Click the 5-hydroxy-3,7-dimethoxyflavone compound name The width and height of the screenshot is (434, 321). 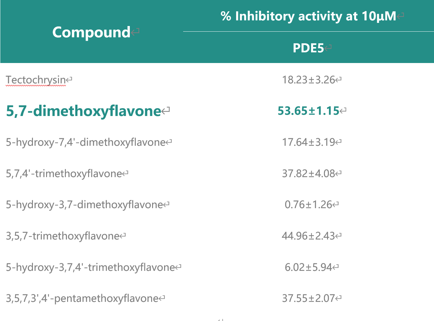[x=84, y=204]
